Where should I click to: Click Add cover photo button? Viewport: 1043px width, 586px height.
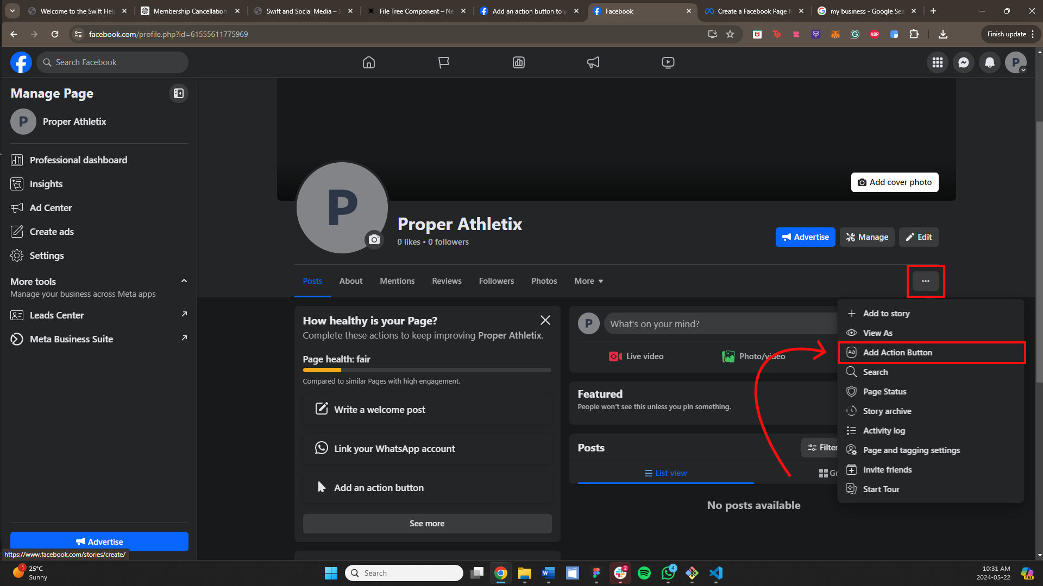[x=894, y=182]
